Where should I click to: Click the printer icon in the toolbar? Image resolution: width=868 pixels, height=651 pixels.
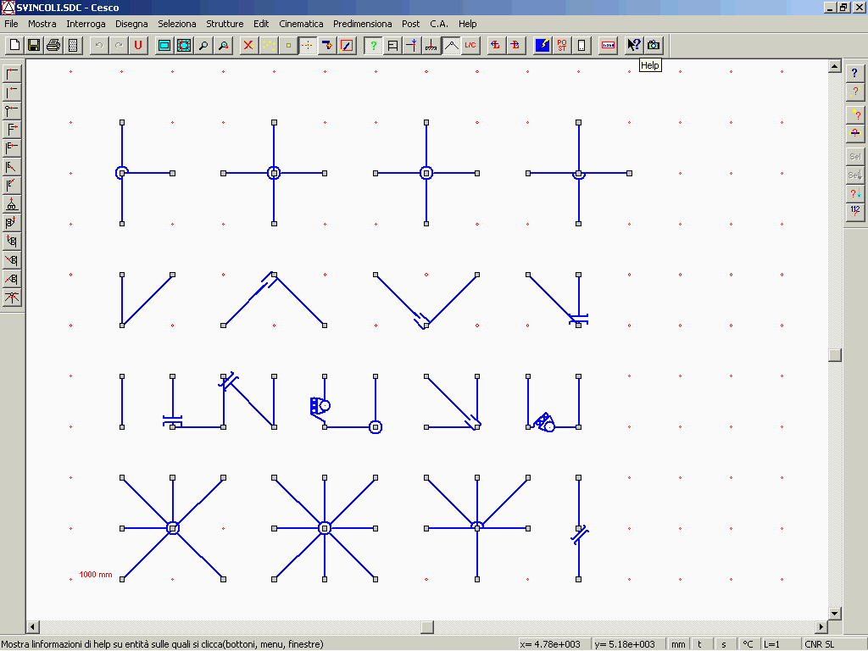click(x=53, y=45)
